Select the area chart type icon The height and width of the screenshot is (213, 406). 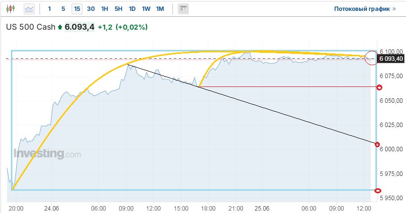click(29, 9)
